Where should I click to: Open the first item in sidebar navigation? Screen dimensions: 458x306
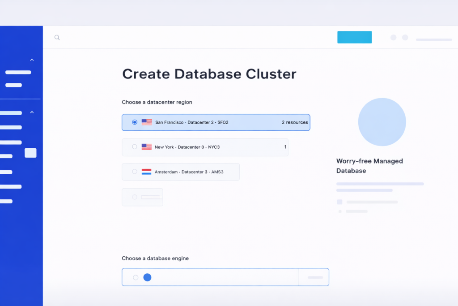[x=18, y=72]
